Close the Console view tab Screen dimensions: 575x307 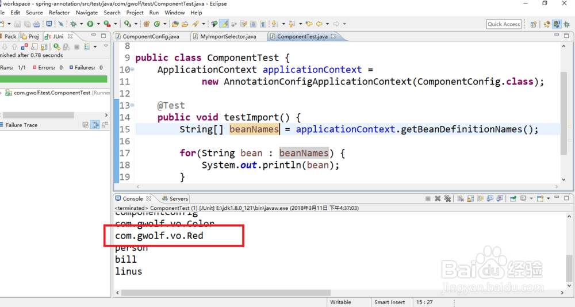(148, 198)
